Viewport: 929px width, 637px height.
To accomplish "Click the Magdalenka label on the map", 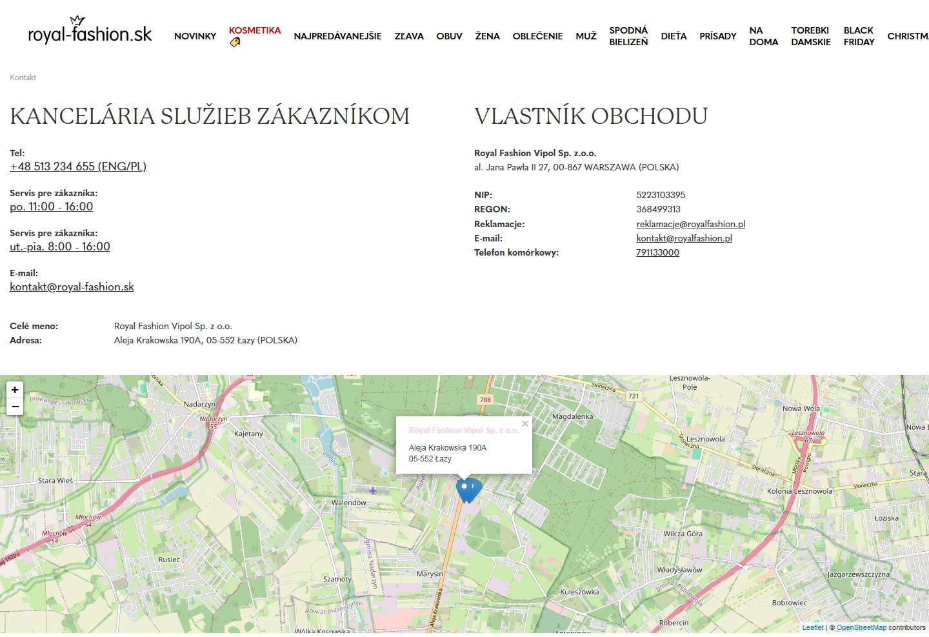I will (x=572, y=416).
